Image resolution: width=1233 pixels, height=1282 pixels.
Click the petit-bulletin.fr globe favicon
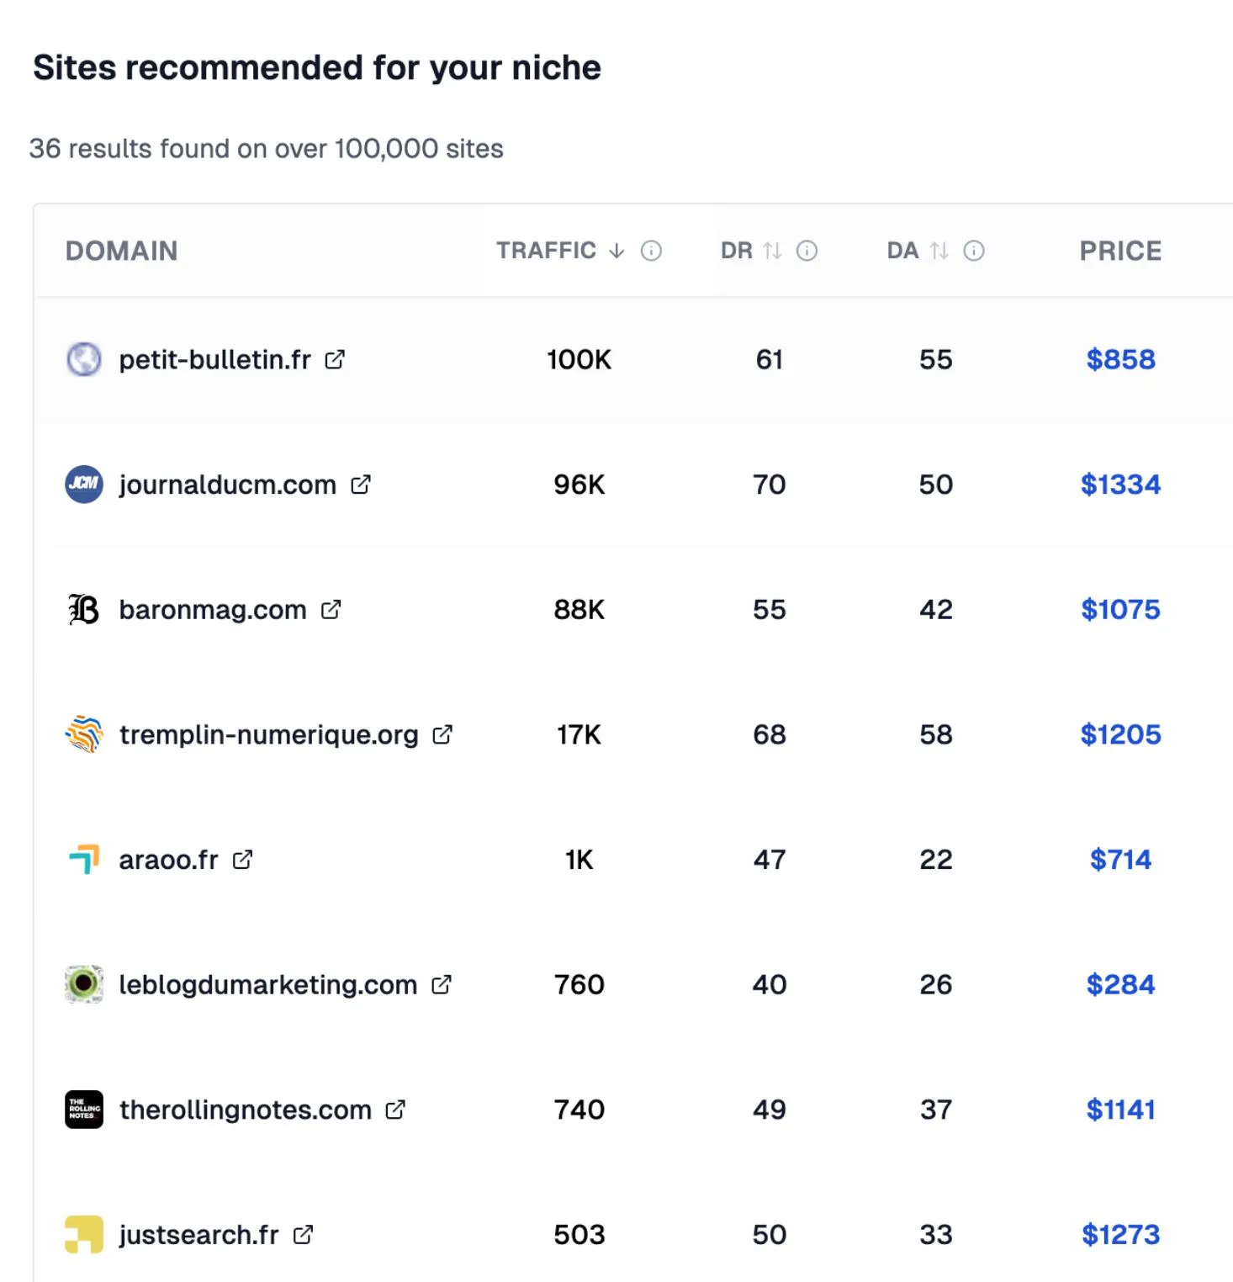[x=82, y=359]
